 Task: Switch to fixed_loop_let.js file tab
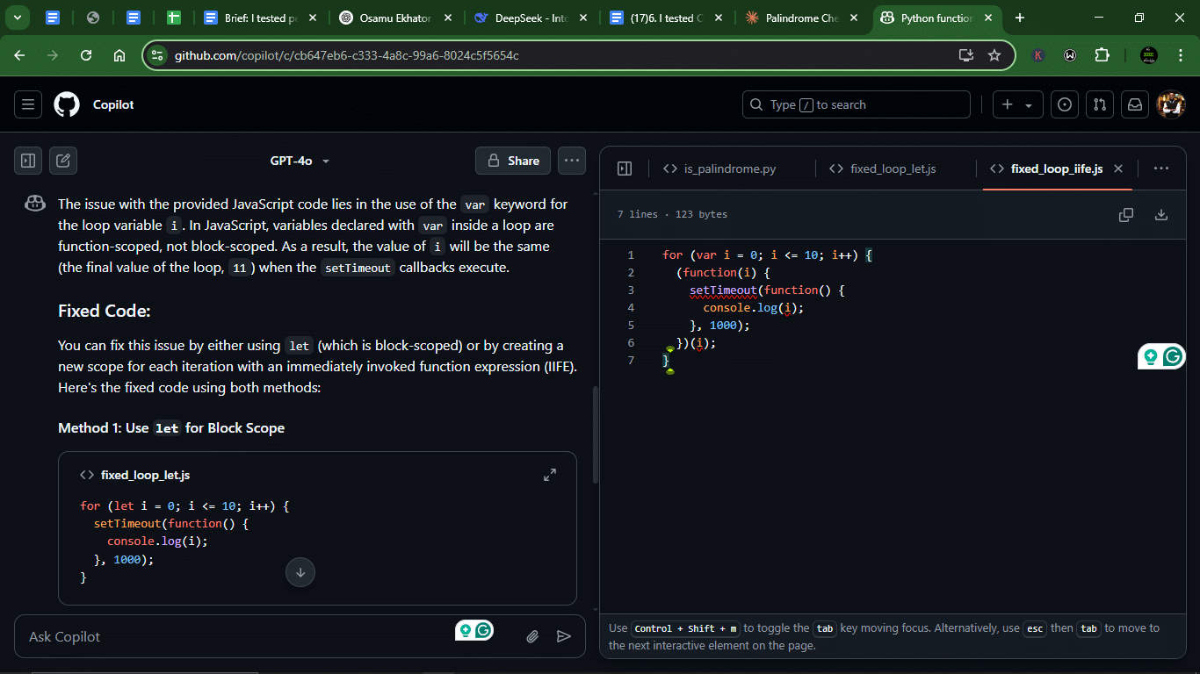coord(883,168)
